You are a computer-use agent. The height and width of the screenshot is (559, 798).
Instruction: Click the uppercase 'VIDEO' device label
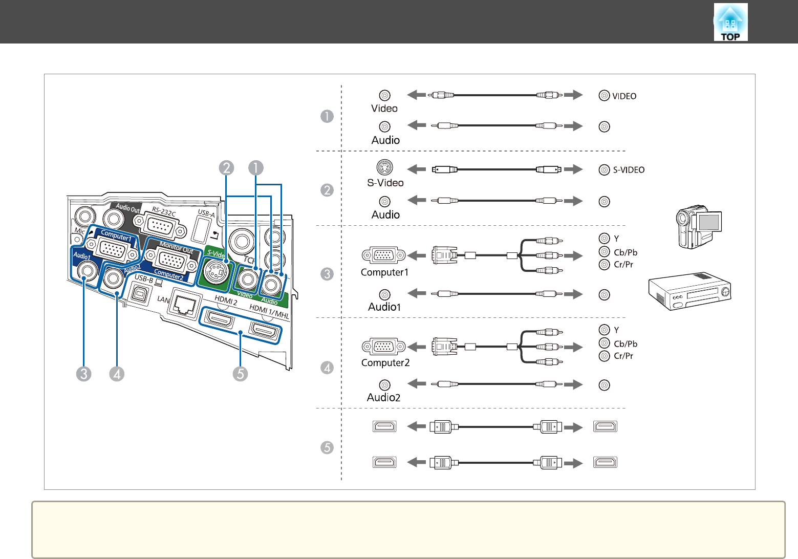tap(624, 96)
